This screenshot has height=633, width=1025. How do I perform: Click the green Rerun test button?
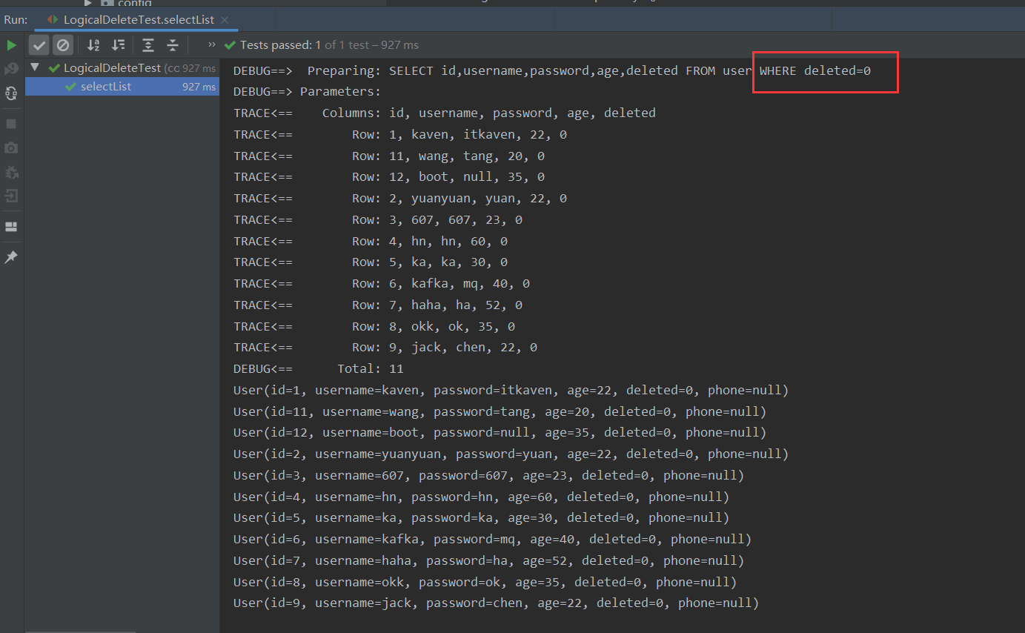11,45
